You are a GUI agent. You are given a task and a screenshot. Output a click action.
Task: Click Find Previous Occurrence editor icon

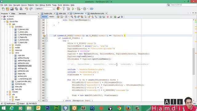pos(75,17)
